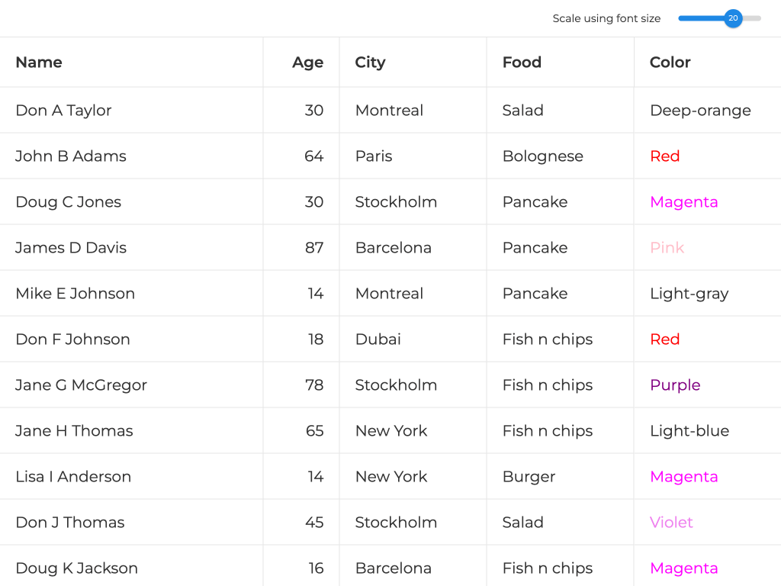Screen dimensions: 781x586
Task: Select the Light-gray color cell
Action: tap(689, 293)
